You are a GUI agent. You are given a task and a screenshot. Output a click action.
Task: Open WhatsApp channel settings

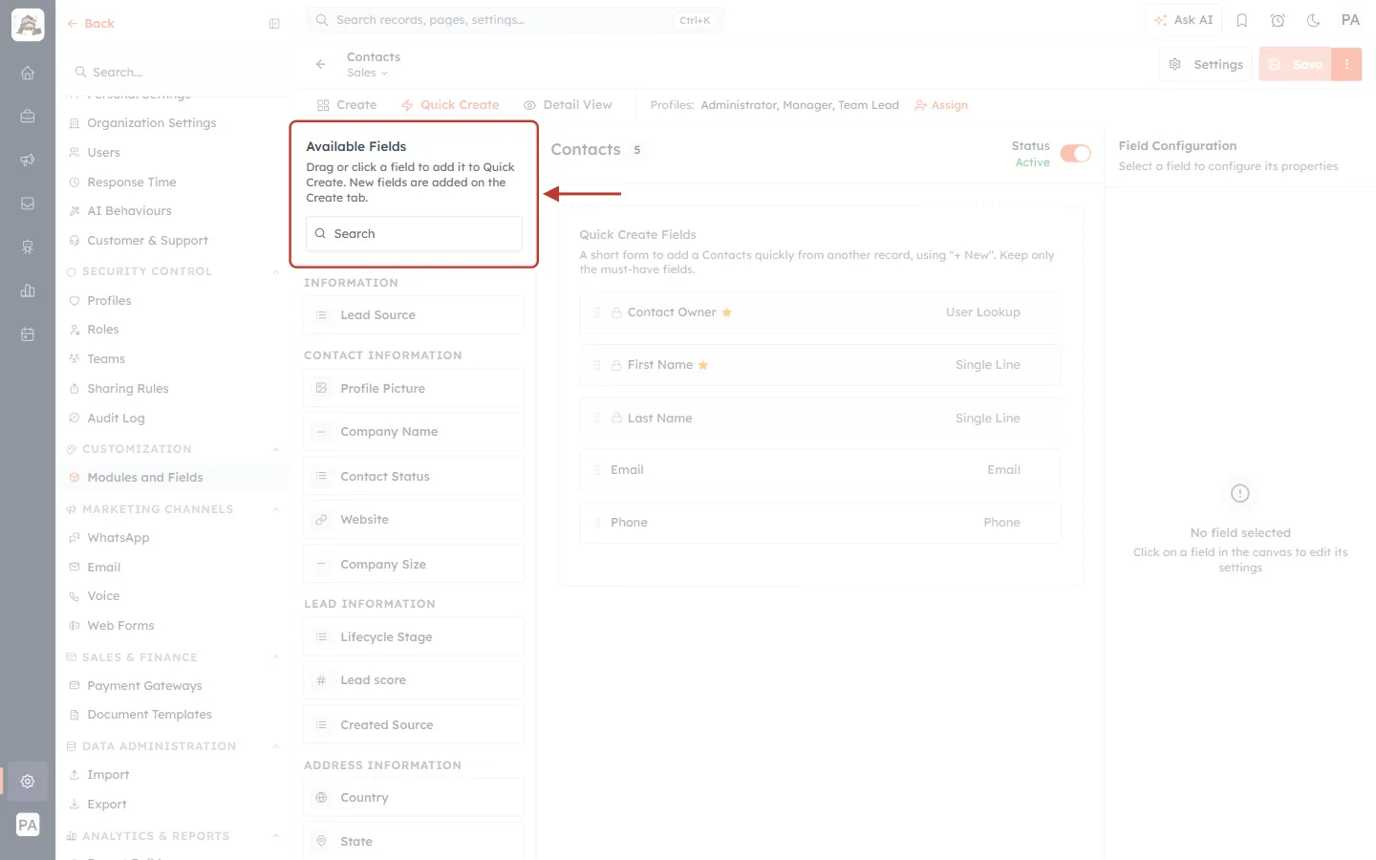(118, 538)
